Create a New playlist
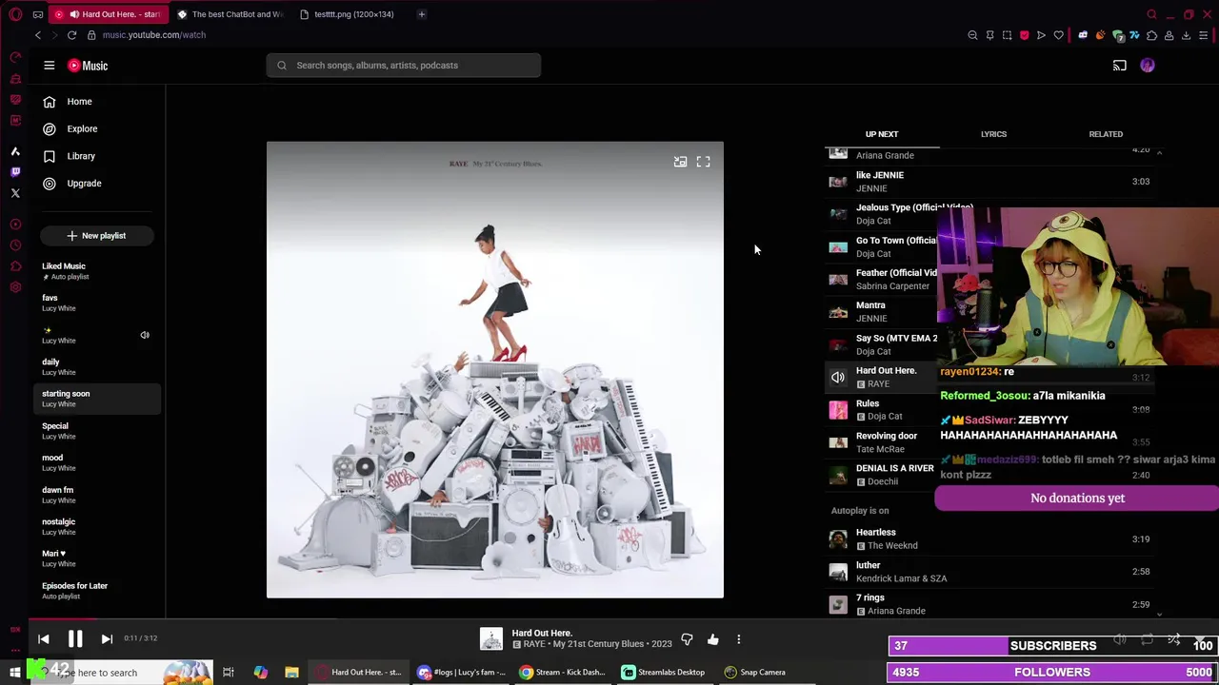Image resolution: width=1219 pixels, height=685 pixels. tap(96, 236)
